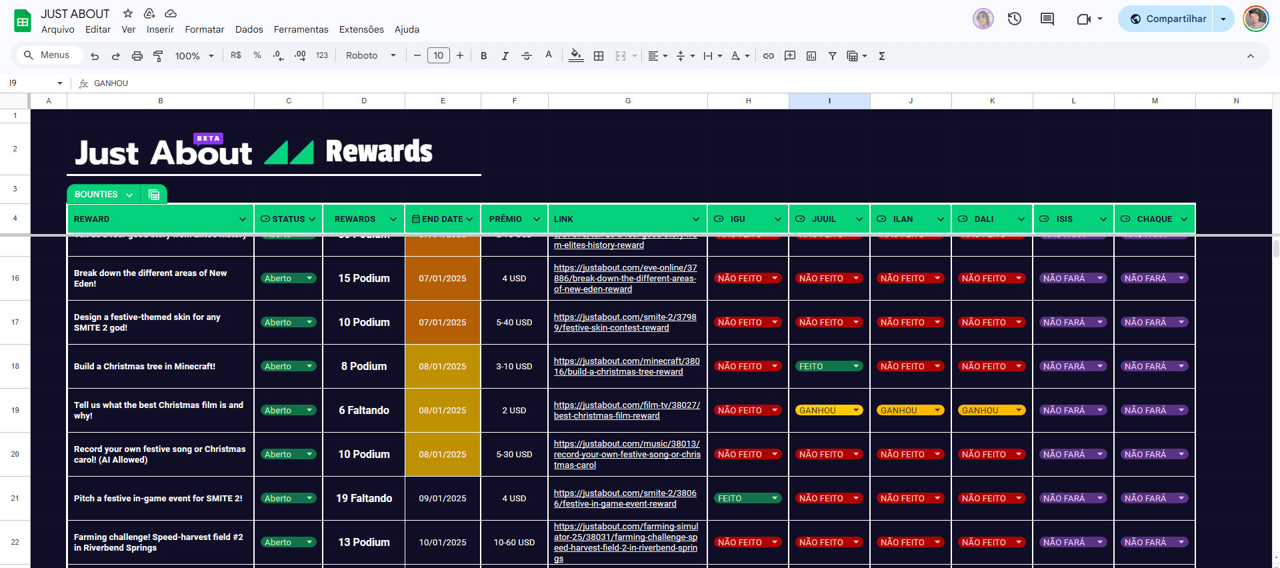Open the Dados menu
Screen dimensions: 1280x568
click(249, 29)
